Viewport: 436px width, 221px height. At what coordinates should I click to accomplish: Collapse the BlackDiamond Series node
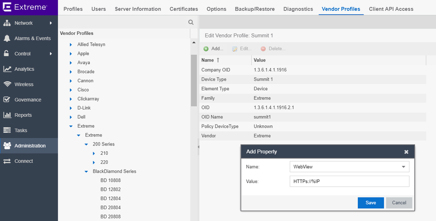pyautogui.click(x=86, y=171)
